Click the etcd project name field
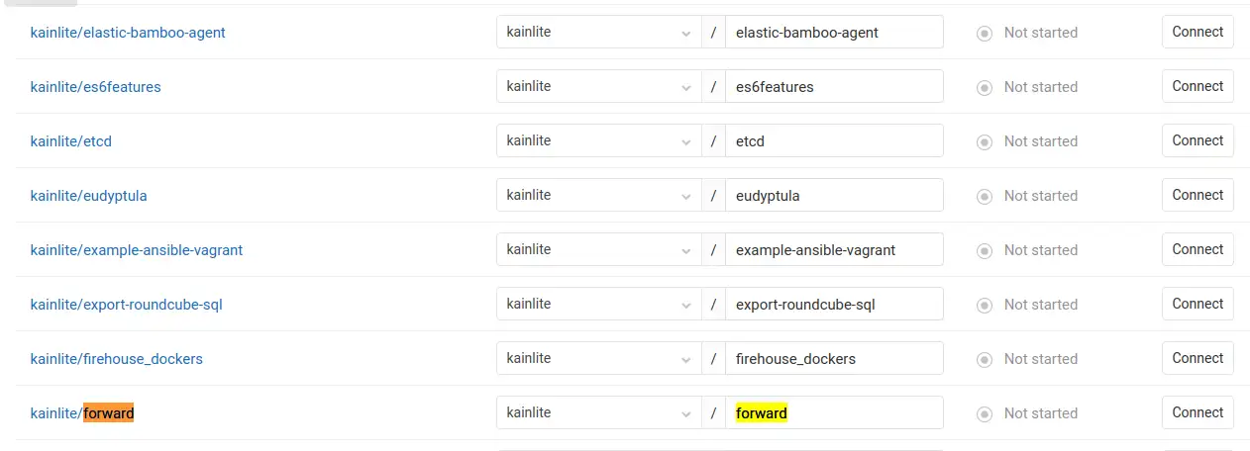Image resolution: width=1250 pixels, height=451 pixels. [834, 140]
